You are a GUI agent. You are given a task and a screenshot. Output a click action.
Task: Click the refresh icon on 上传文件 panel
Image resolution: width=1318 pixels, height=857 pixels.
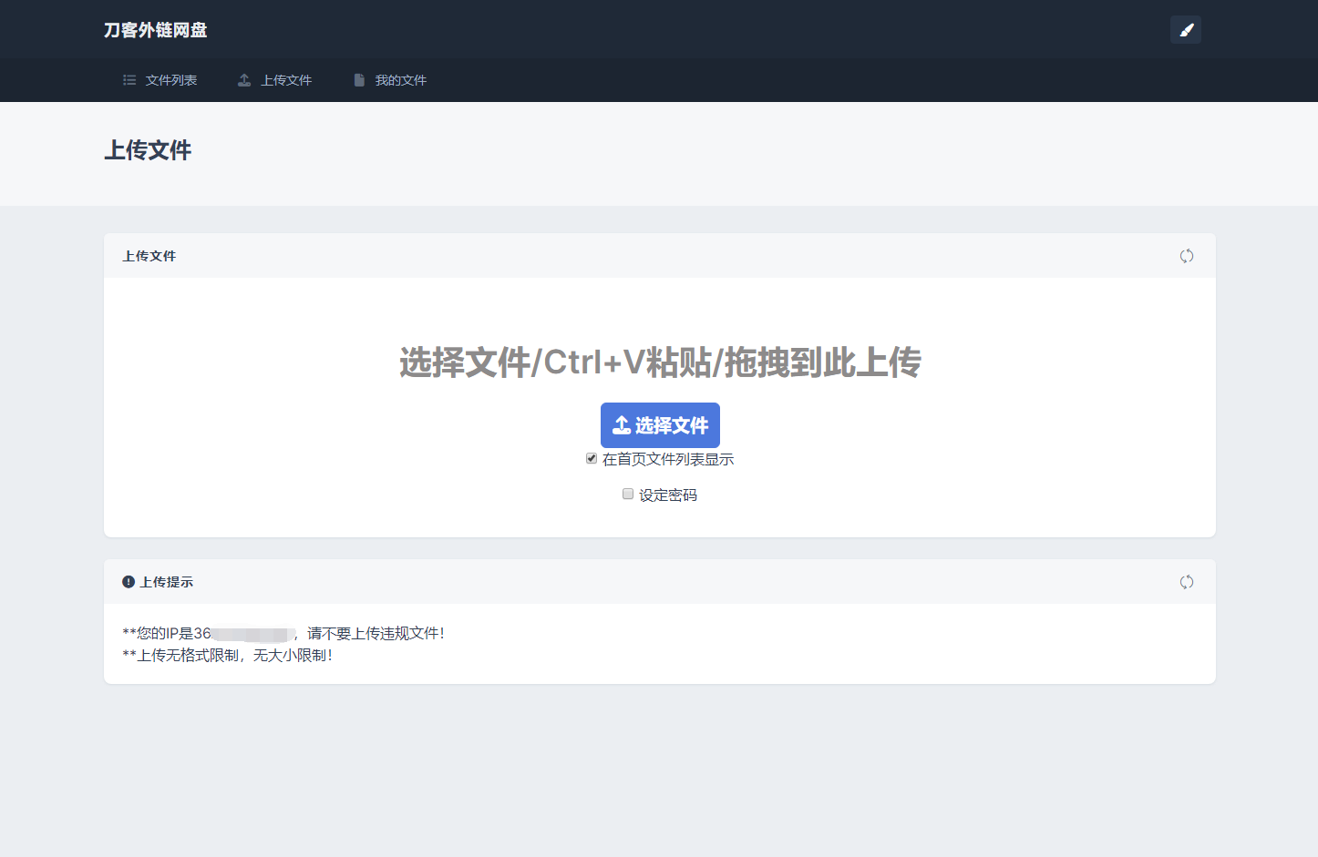[x=1186, y=256]
